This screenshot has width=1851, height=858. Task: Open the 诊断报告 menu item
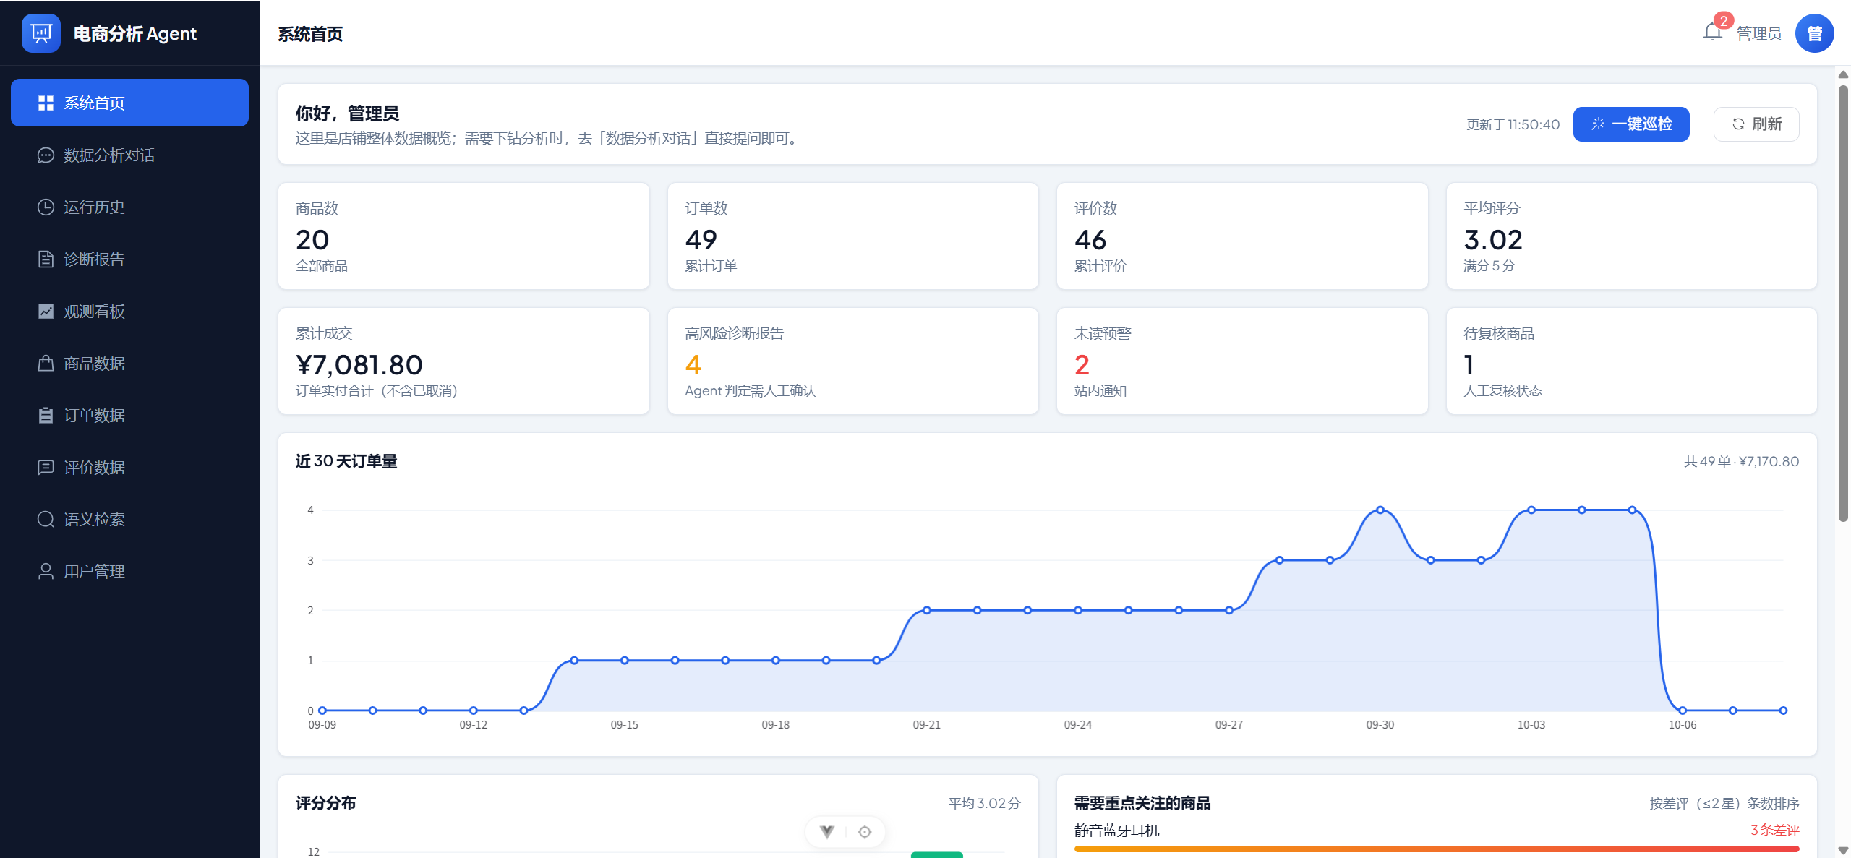point(129,259)
